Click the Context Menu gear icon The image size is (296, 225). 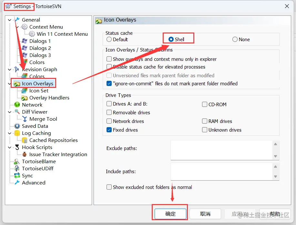[x=25, y=27]
